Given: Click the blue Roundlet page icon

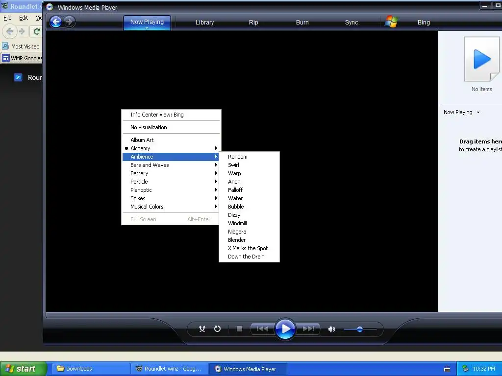Looking at the screenshot, I should [18, 77].
